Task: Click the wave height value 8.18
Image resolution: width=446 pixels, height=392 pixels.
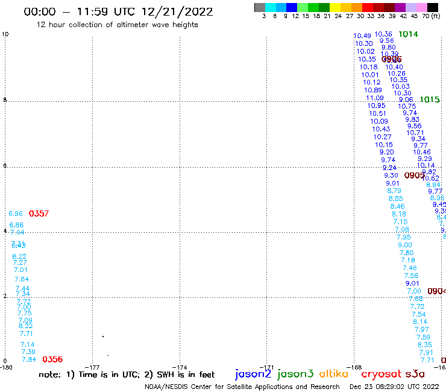Action: (399, 214)
